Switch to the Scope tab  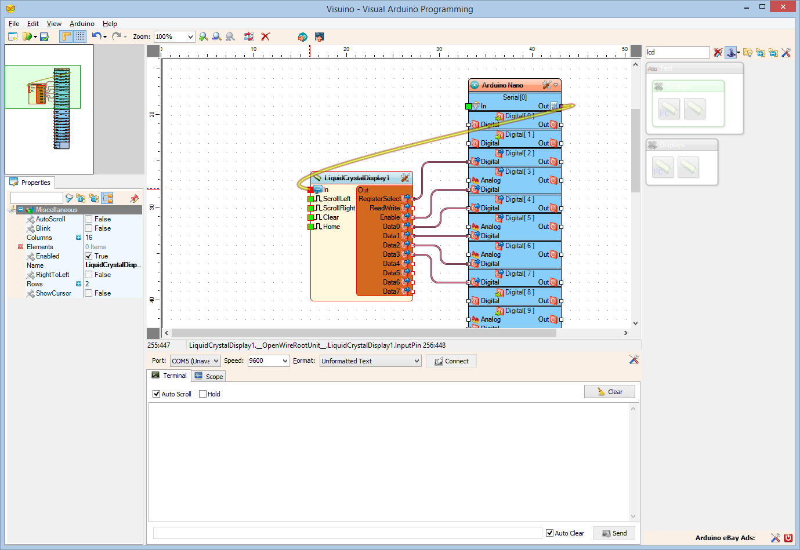point(209,376)
